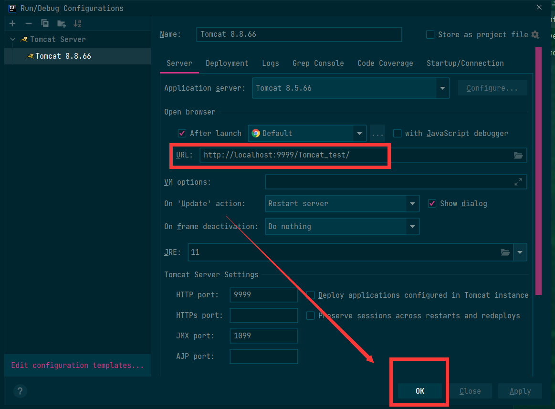Click the browser ellipsis button
Screen dimensions: 555x409
[x=377, y=134]
